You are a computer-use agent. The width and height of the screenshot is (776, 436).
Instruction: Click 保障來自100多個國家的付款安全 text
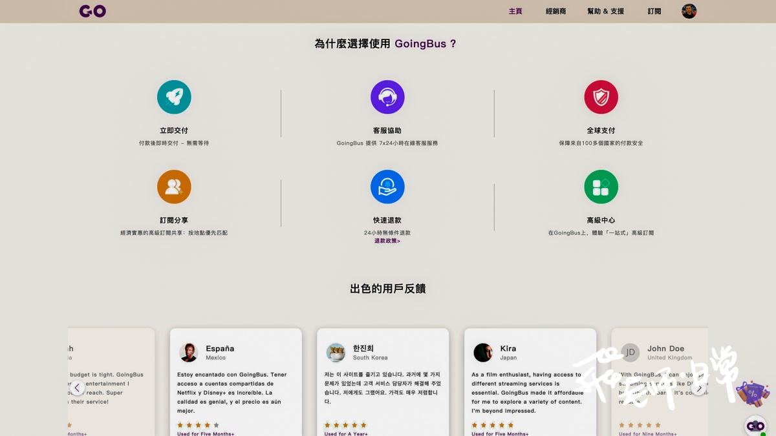click(601, 143)
